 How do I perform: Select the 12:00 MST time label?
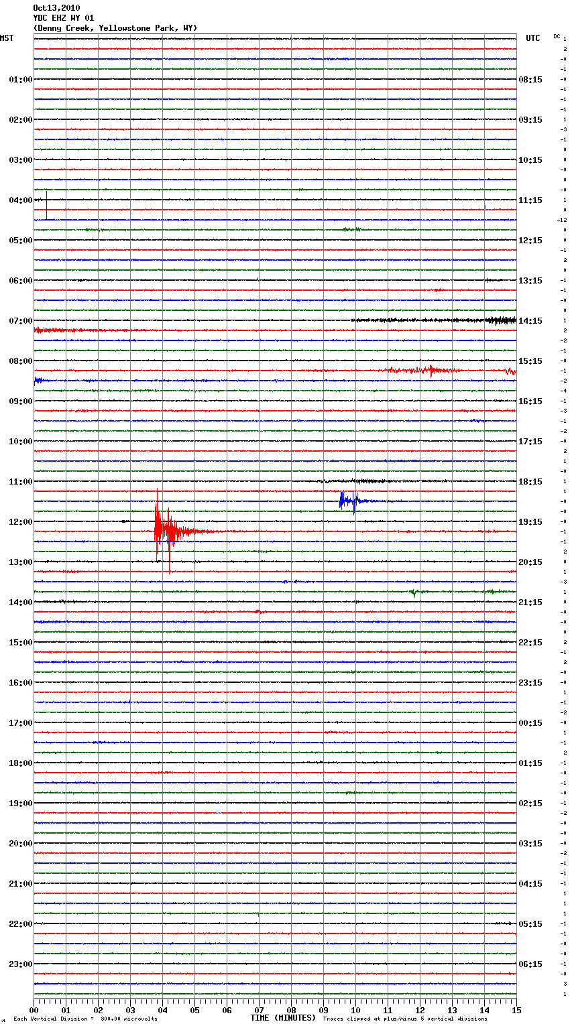click(21, 522)
